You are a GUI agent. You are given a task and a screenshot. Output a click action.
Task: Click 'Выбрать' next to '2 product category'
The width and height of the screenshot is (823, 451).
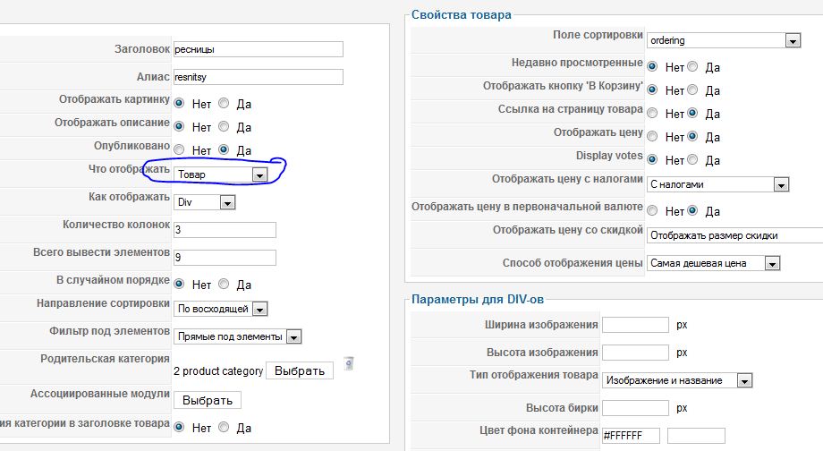pyautogui.click(x=300, y=370)
